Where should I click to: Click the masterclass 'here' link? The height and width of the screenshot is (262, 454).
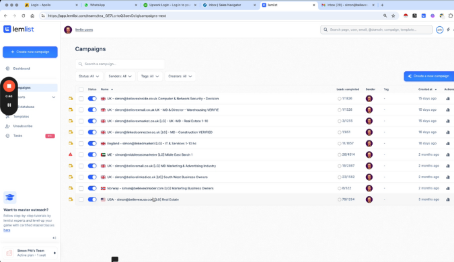(x=7, y=230)
